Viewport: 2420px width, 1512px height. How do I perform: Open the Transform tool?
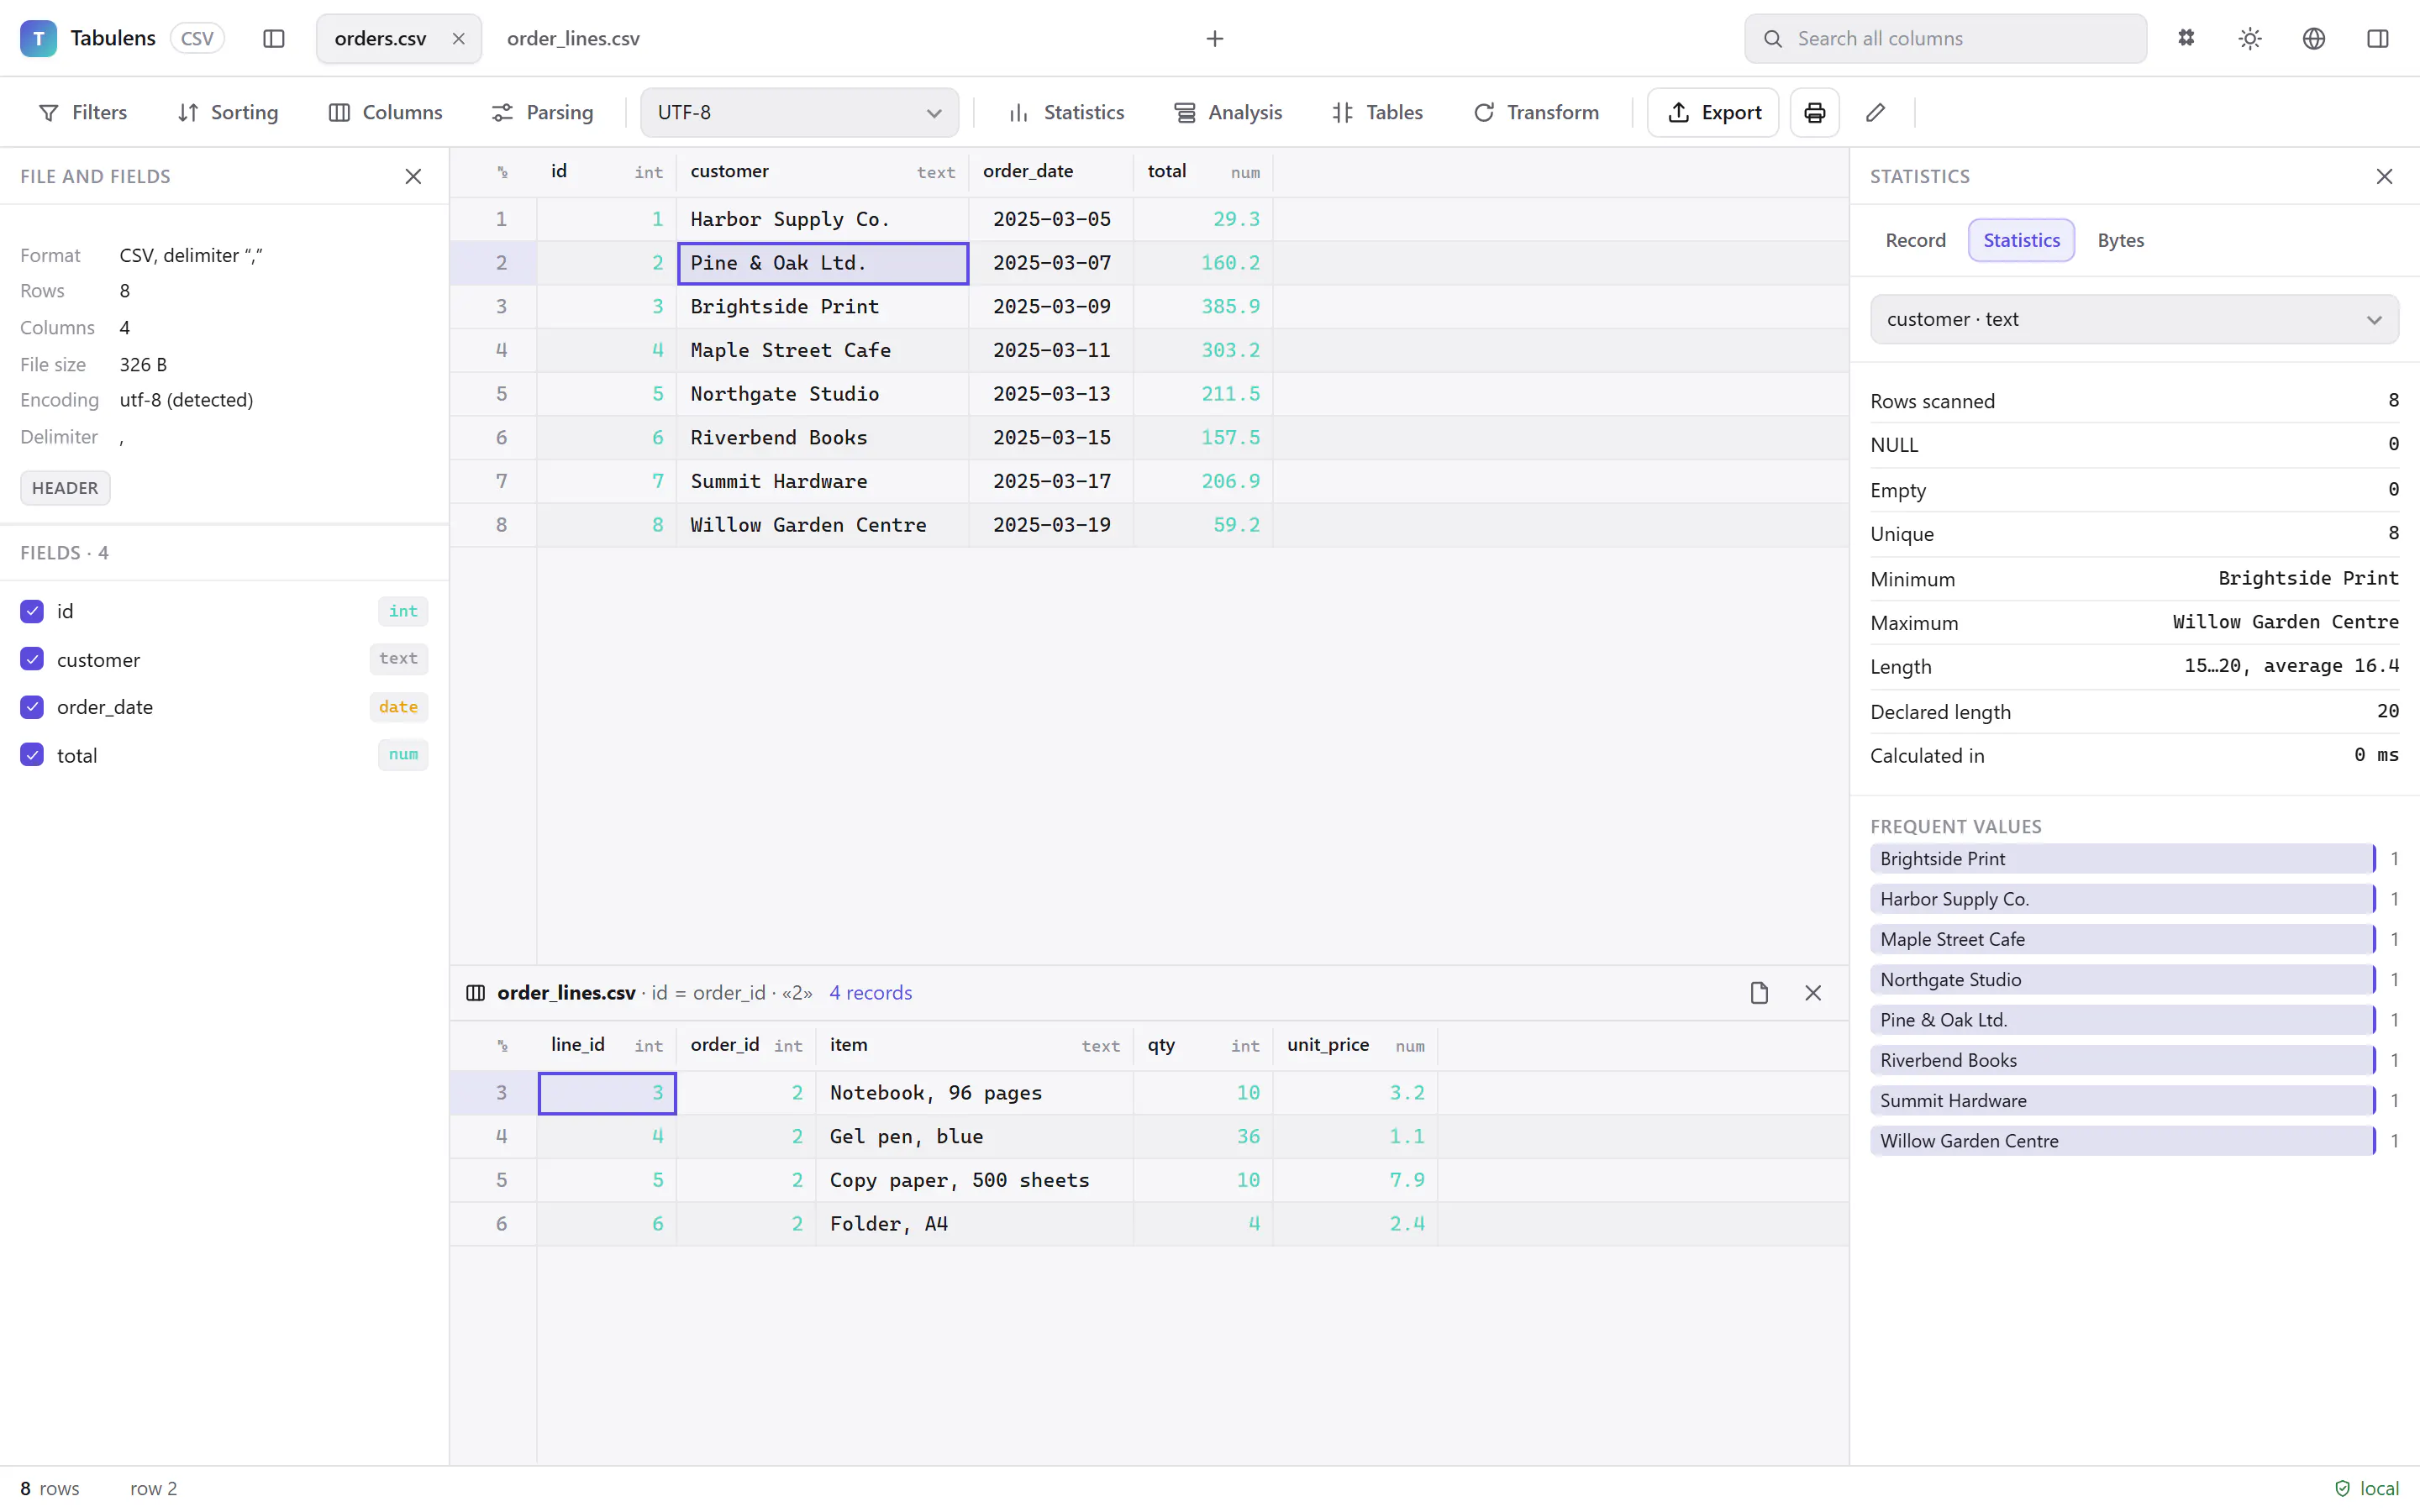click(1536, 112)
